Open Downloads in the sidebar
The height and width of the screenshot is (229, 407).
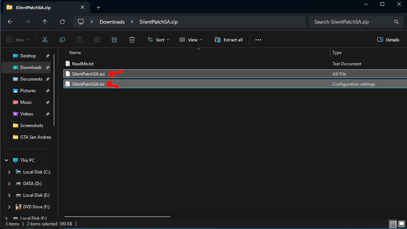tap(31, 68)
